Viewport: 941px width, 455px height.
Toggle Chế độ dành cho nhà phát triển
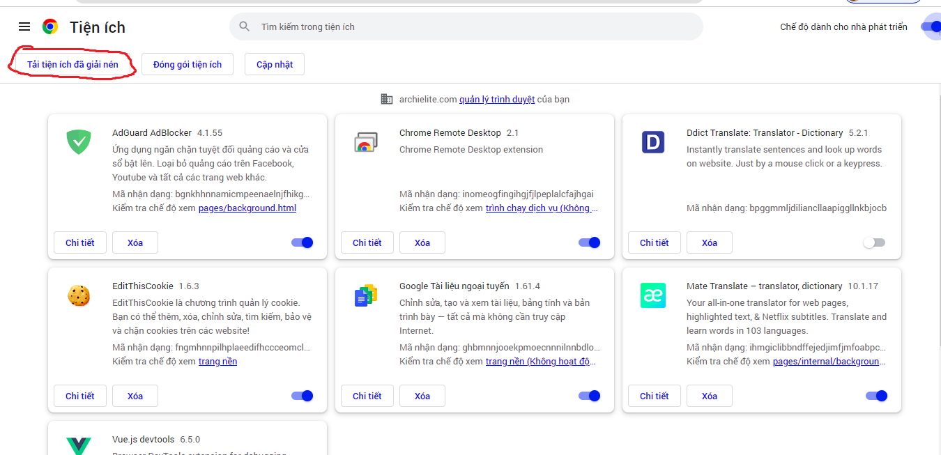coord(931,26)
